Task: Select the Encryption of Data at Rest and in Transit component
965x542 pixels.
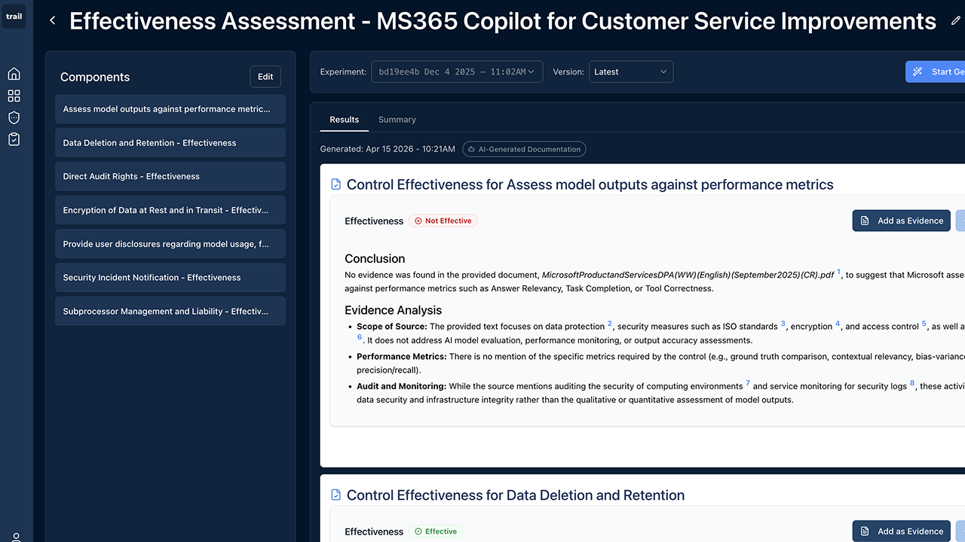Action: pyautogui.click(x=170, y=210)
